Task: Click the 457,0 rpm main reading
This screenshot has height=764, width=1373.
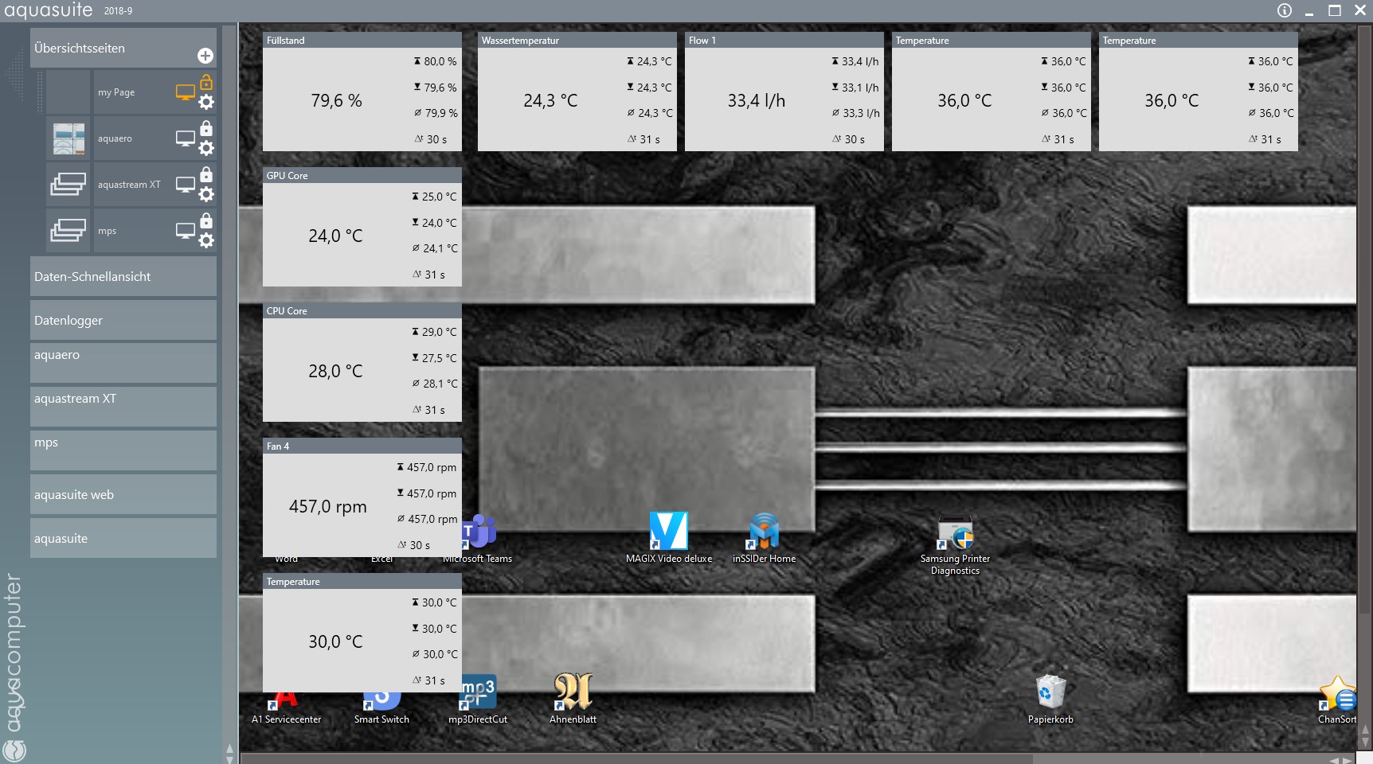Action: 328,506
